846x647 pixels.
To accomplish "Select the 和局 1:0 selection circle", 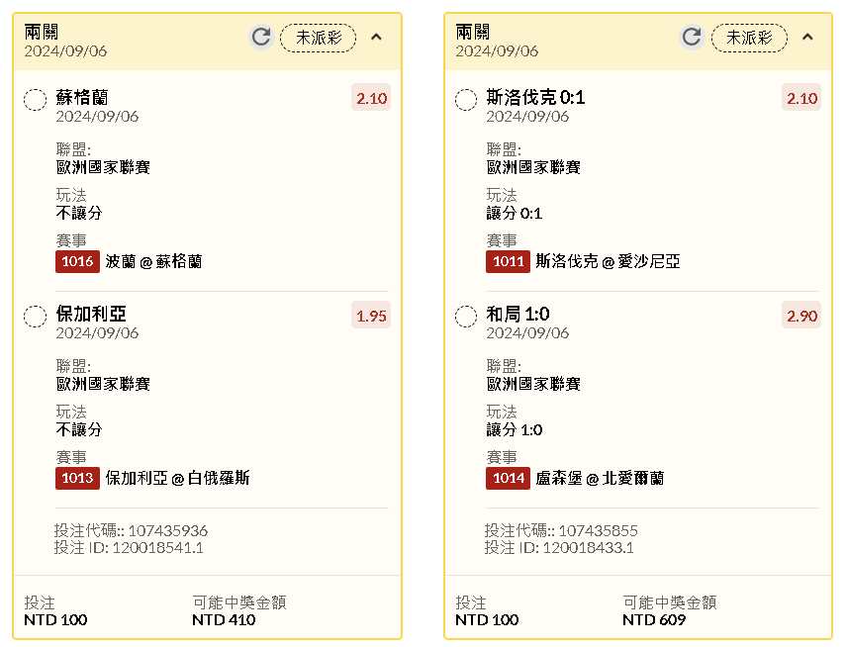I will pyautogui.click(x=466, y=316).
